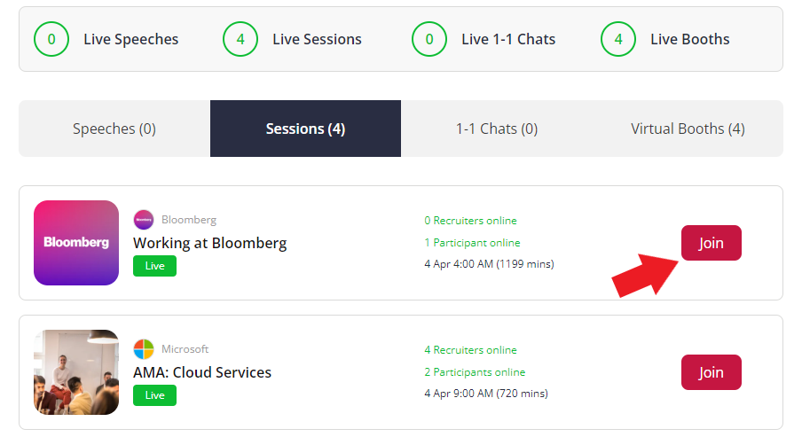Open the Speeches (0) tab
The width and height of the screenshot is (802, 437).
114,129
